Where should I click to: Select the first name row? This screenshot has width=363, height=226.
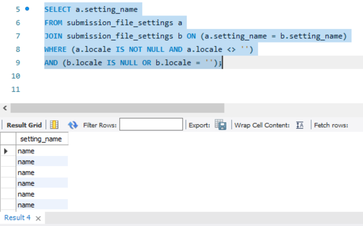click(42, 151)
